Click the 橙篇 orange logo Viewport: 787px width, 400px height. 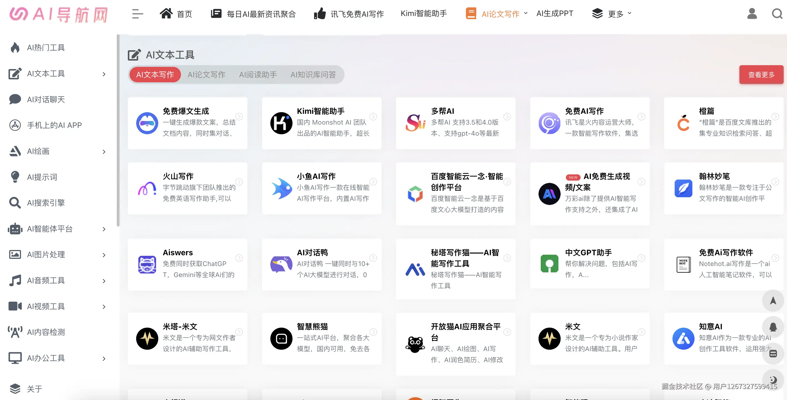click(684, 123)
